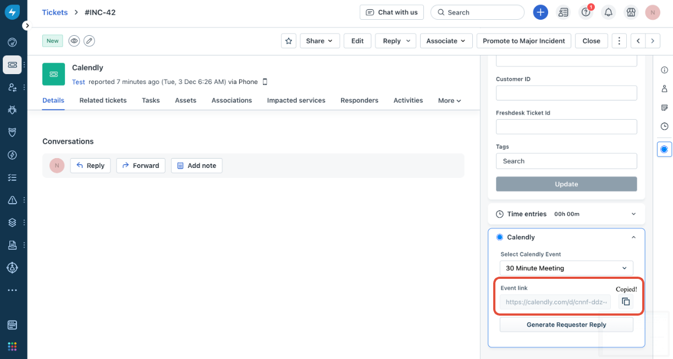Image resolution: width=673 pixels, height=359 pixels.
Task: Open the bug icon module in sidebar
Action: pyautogui.click(x=12, y=110)
